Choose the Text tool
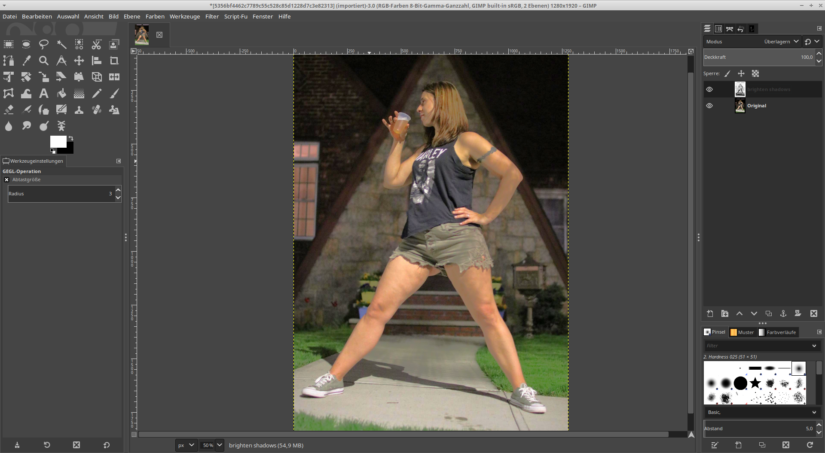 tap(44, 94)
